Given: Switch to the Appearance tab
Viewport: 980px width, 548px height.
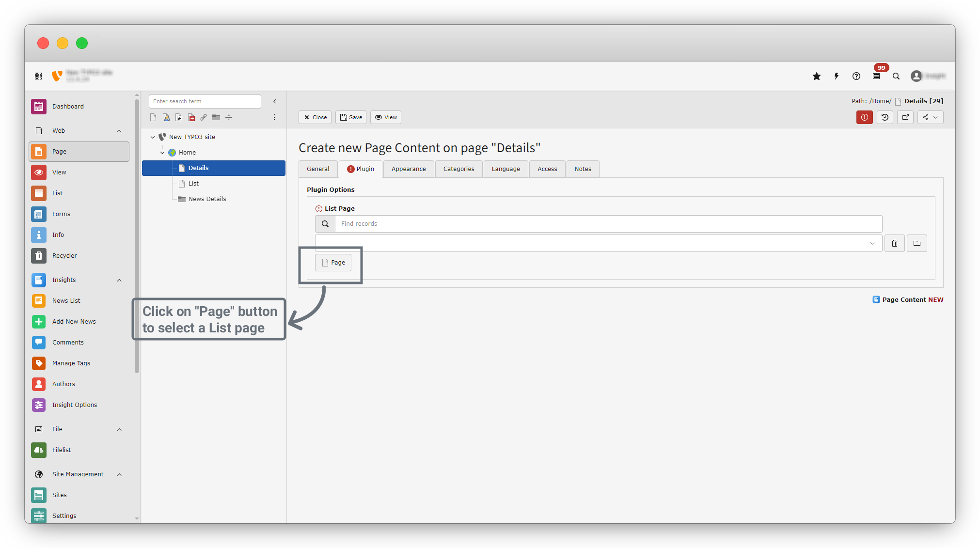Looking at the screenshot, I should click(x=409, y=169).
